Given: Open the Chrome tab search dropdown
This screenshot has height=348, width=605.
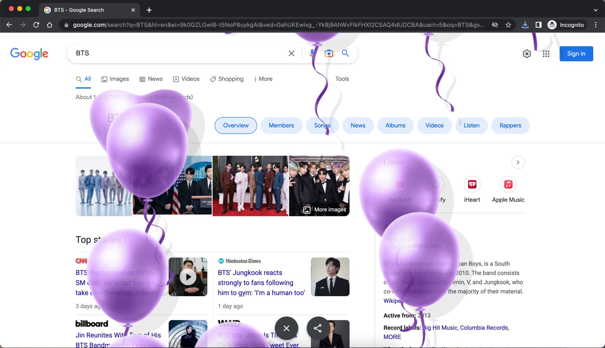Looking at the screenshot, I should click(596, 10).
